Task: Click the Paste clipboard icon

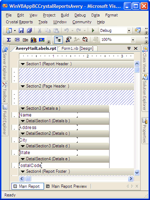Action: pos(56,31)
